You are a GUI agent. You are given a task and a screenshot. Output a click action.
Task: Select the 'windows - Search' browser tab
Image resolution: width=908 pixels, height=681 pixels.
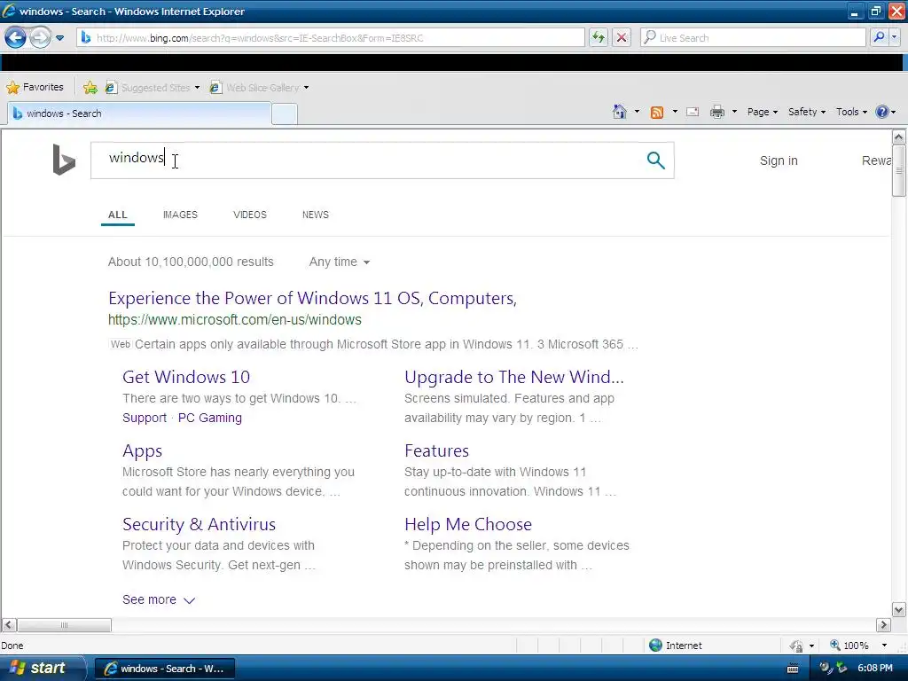[139, 113]
